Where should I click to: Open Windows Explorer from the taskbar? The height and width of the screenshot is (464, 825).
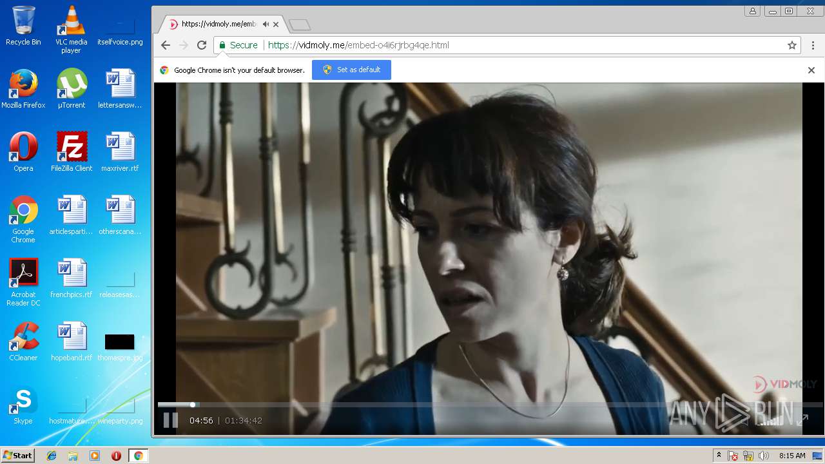coord(73,456)
